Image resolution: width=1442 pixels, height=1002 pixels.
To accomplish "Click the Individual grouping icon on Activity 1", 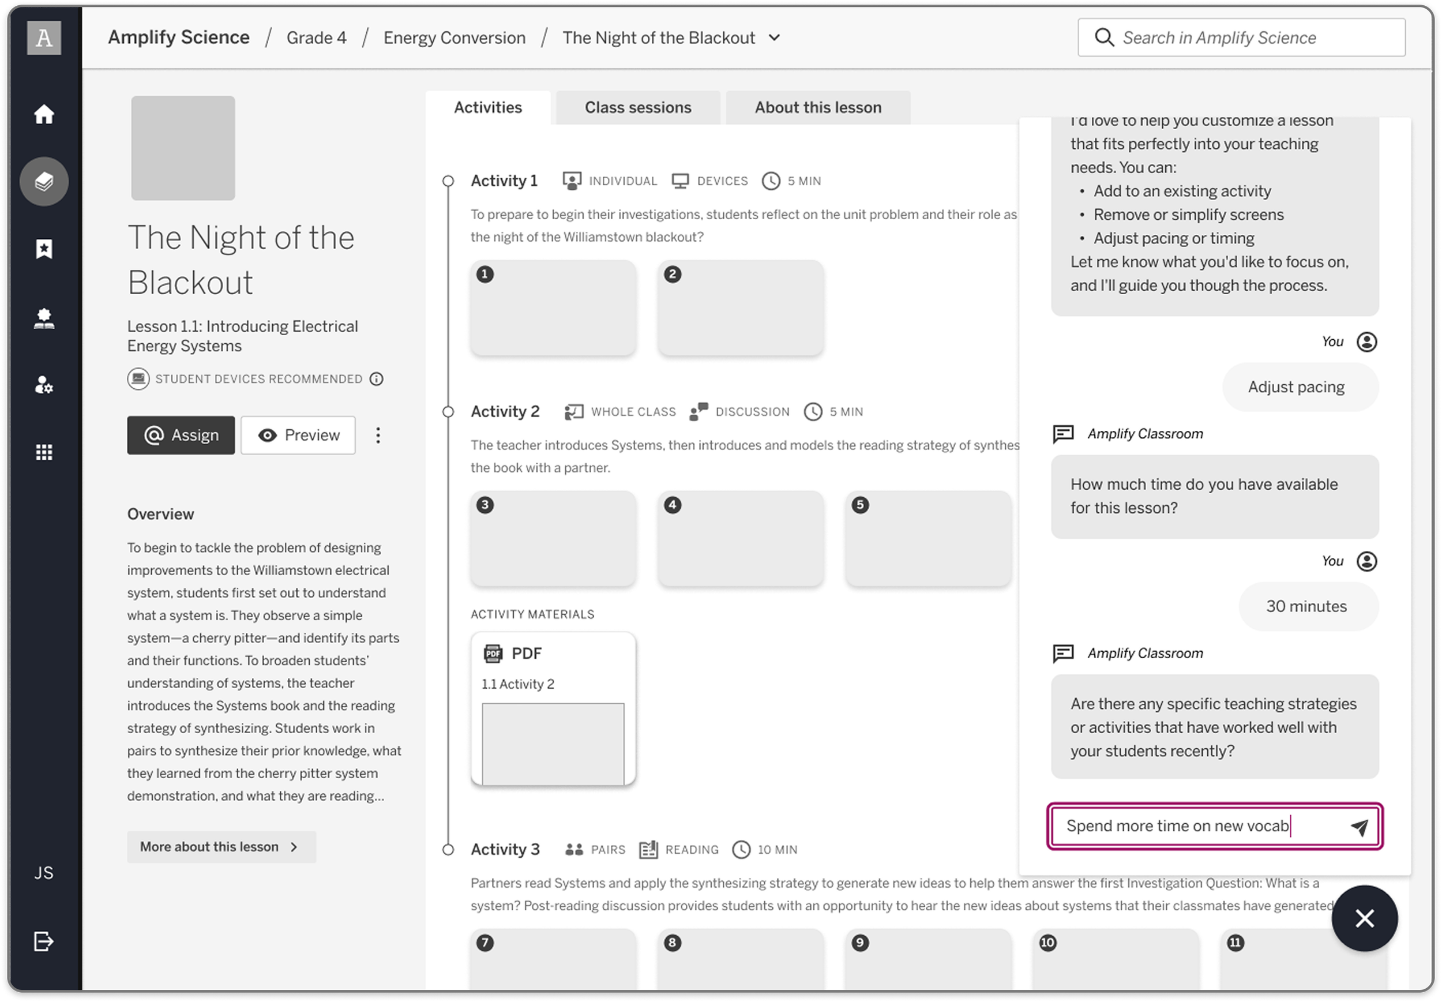I will point(572,181).
